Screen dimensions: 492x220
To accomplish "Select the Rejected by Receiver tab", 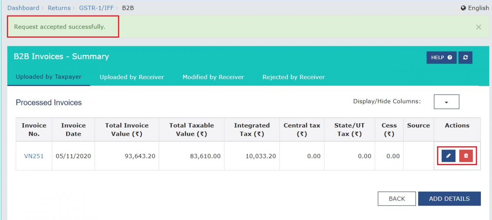I will 294,77.
